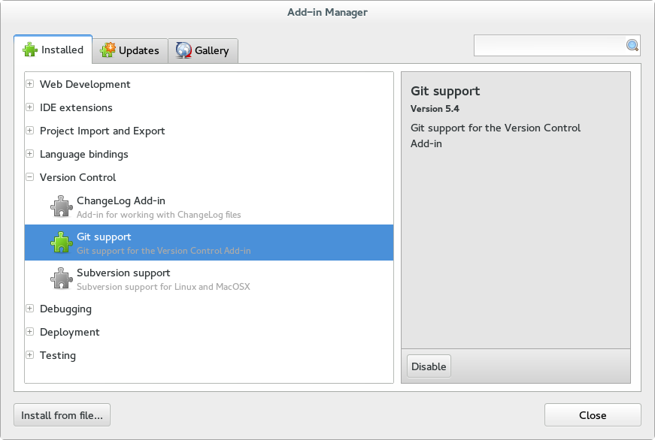Expand the Deployment category
The height and width of the screenshot is (440, 655).
tap(29, 332)
